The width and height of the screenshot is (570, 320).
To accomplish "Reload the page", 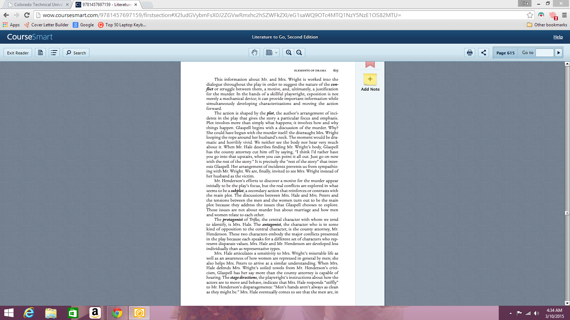I will click(x=27, y=15).
